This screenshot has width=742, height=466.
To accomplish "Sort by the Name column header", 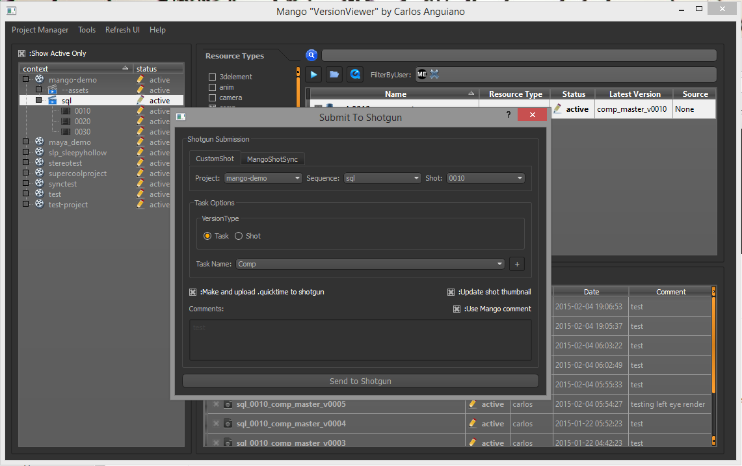I will click(x=395, y=94).
